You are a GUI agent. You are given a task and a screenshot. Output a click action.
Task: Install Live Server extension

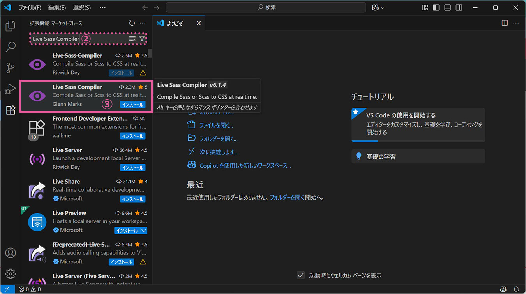(x=132, y=168)
